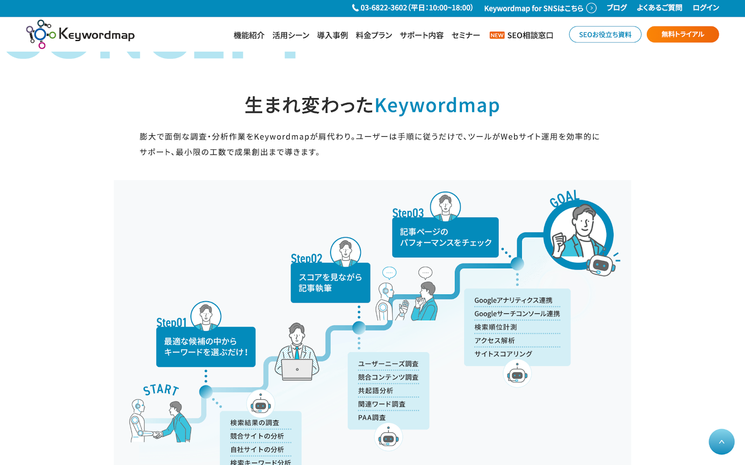Screen dimensions: 745x465
Task: Click the 競合サイトの分析 item
Action: 257,436
